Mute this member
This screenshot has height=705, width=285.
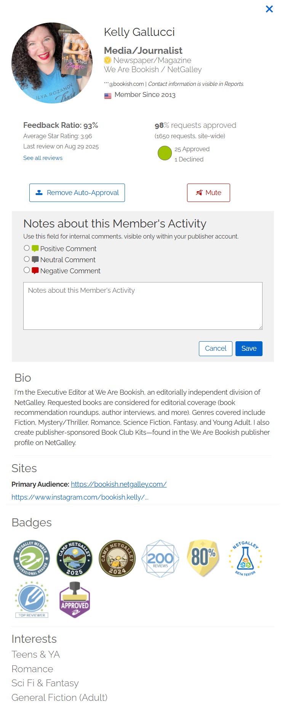click(208, 193)
